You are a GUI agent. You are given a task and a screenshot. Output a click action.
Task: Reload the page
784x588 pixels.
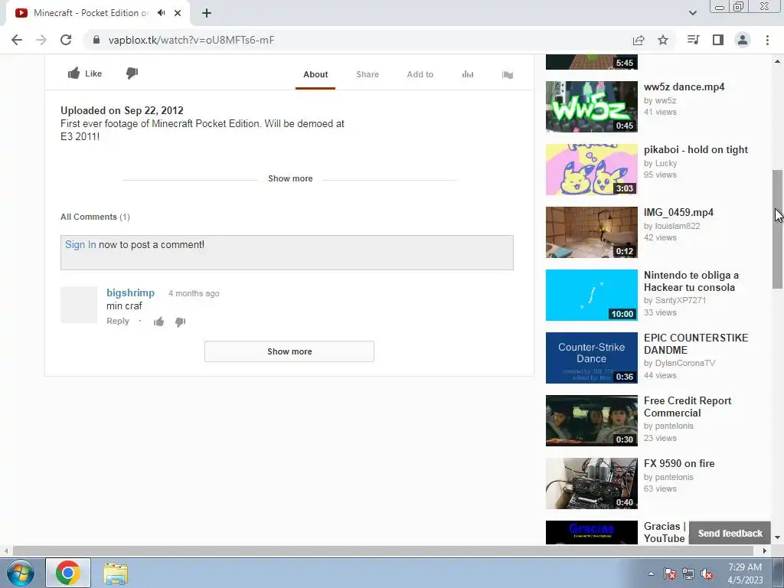(x=66, y=40)
